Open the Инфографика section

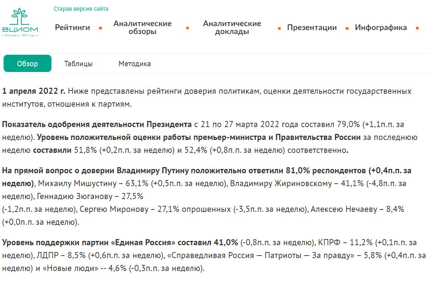pyautogui.click(x=380, y=28)
